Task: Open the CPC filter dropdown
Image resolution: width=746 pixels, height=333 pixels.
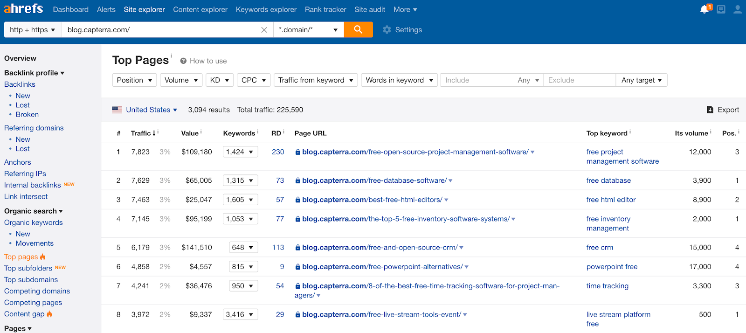Action: tap(254, 80)
